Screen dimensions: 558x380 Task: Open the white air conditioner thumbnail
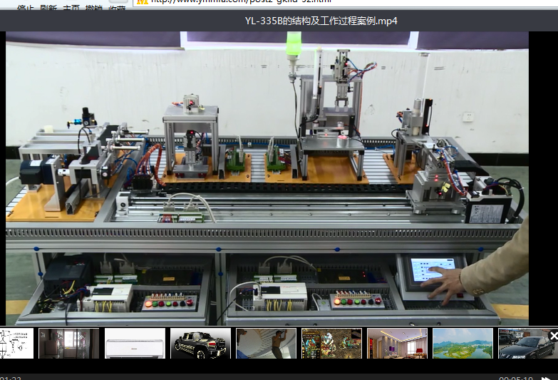pyautogui.click(x=135, y=343)
